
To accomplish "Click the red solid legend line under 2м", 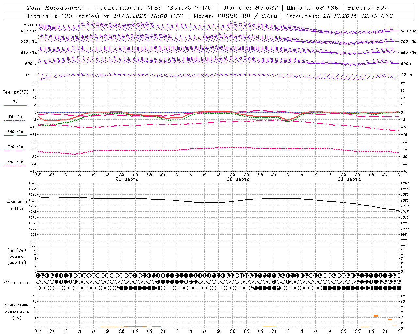I will 15,106.
